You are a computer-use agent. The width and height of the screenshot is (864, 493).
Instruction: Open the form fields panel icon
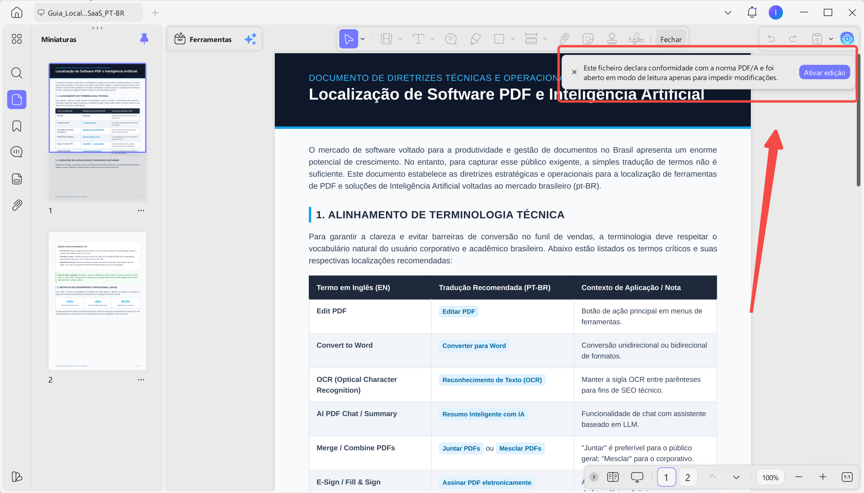click(x=17, y=178)
